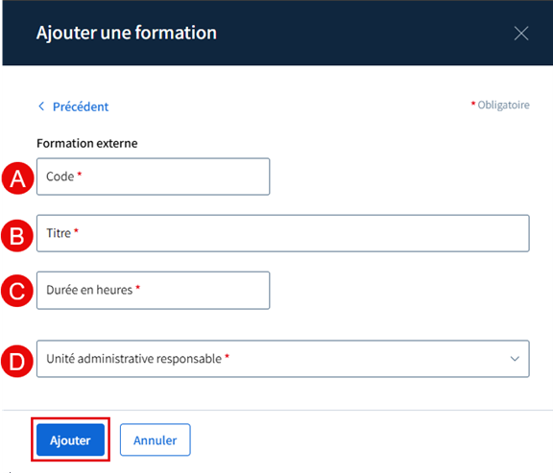553x473 pixels.
Task: Go back via the Précédent link
Action: coord(81,106)
